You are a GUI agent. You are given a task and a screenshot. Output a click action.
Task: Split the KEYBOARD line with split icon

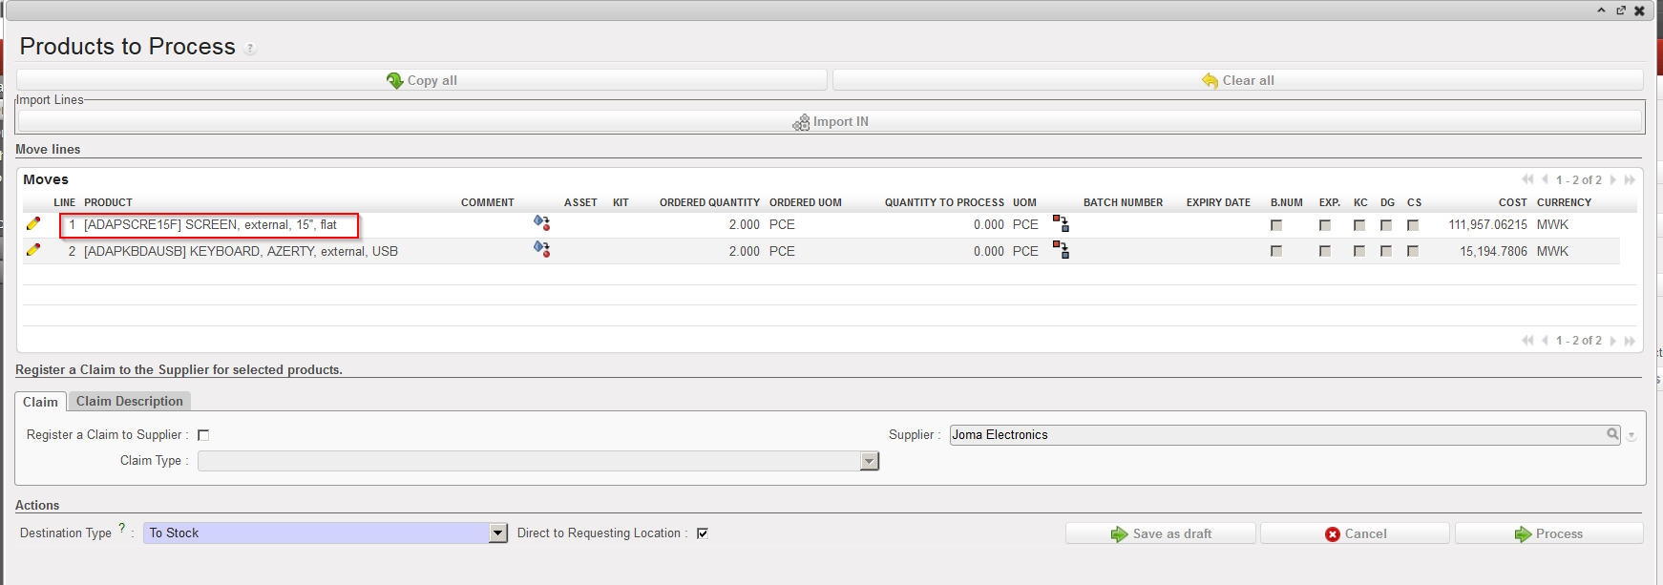coord(1061,250)
